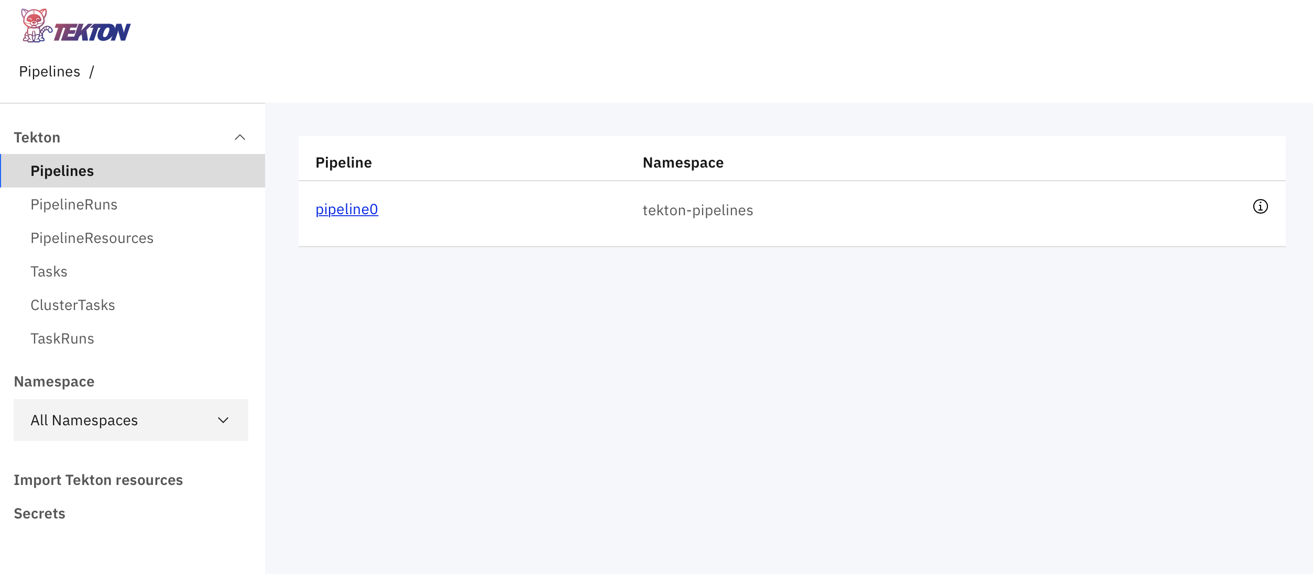Expand the namespace selector chevron

coord(223,420)
